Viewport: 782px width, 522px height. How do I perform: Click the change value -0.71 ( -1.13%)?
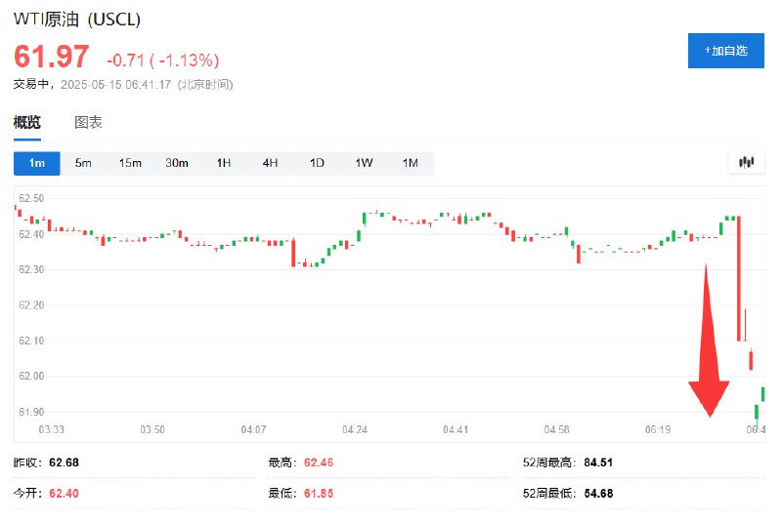coord(163,60)
